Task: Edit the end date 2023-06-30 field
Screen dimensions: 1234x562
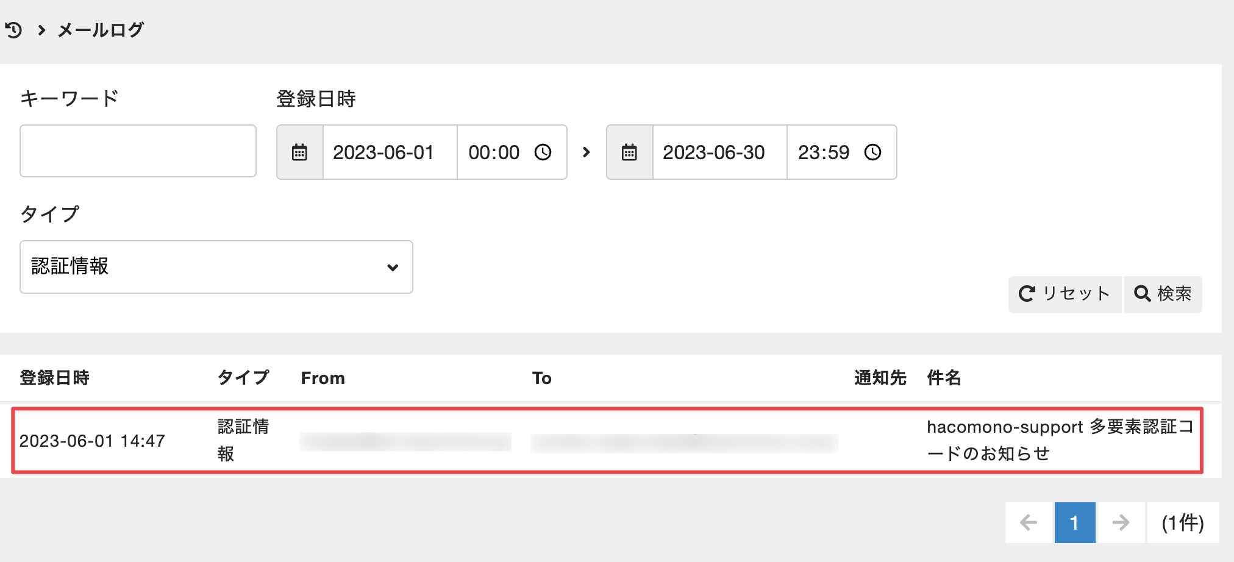Action: [719, 152]
